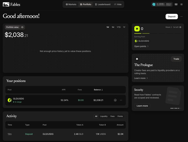
Task: Click the Token B column header
Action: [102, 125]
